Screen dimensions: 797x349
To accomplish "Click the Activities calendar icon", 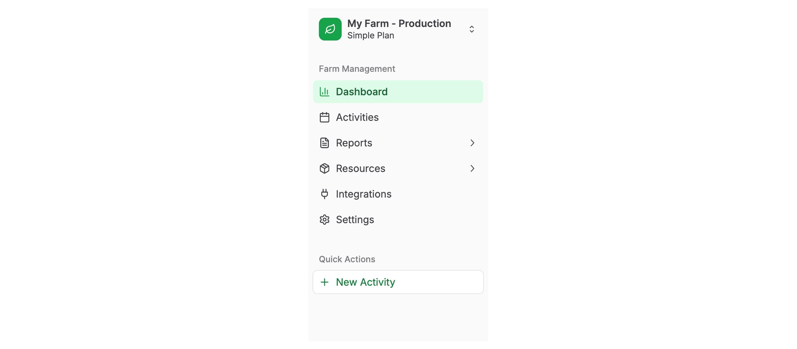I will (x=324, y=117).
